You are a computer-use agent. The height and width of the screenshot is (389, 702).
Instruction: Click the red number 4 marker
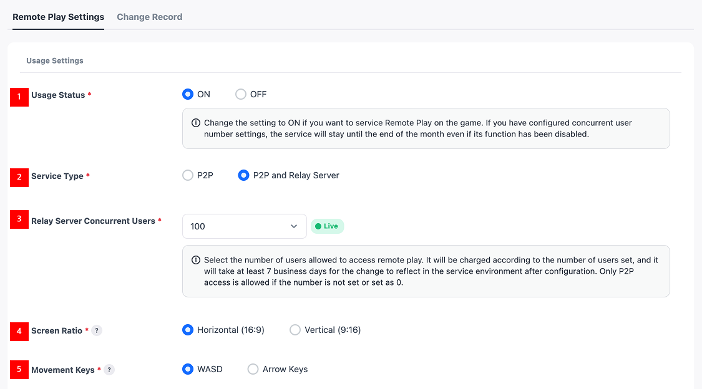click(x=19, y=331)
